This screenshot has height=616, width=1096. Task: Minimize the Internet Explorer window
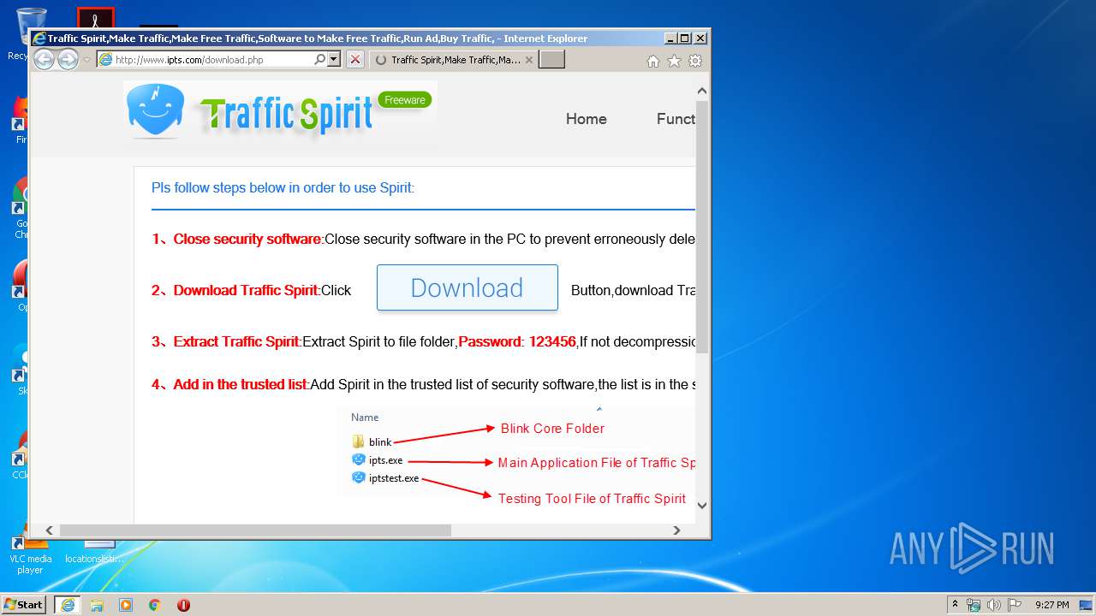[x=670, y=38]
